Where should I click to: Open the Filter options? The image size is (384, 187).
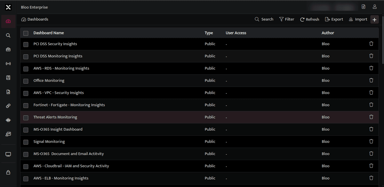[287, 19]
